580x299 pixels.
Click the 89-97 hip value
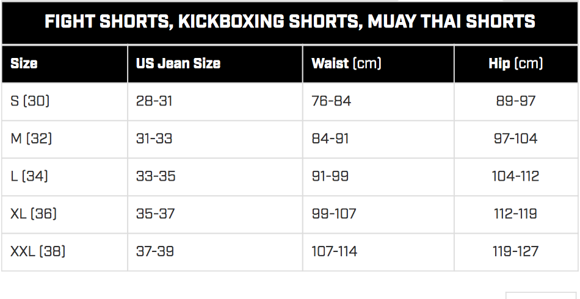point(516,102)
